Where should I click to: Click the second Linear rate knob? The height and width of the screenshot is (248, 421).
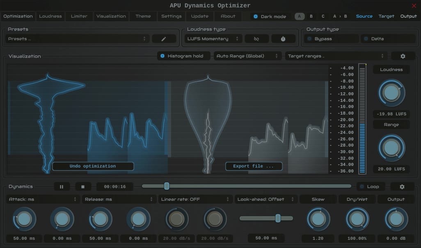pos(215,219)
